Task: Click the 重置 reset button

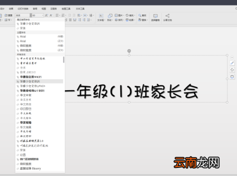Action: 9,15
